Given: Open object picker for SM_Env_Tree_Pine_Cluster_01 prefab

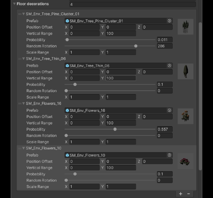Looking at the screenshot, I should pyautogui.click(x=169, y=21).
